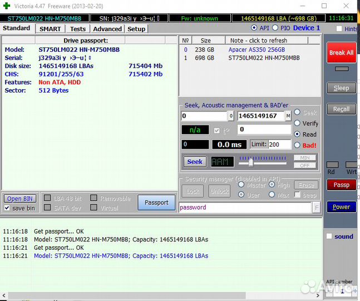Viewport: 360px width, 301px height.
Task: Select API access mode radio button
Action: 254,28
